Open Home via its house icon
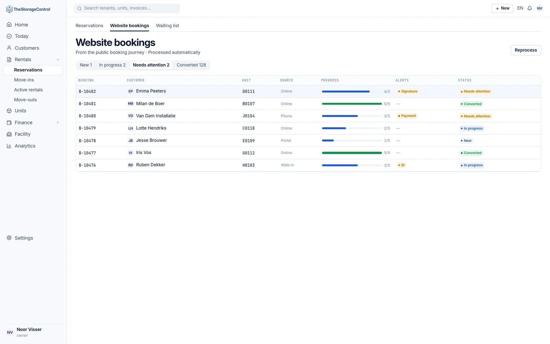Screen dimensions: 550x344 9,25
